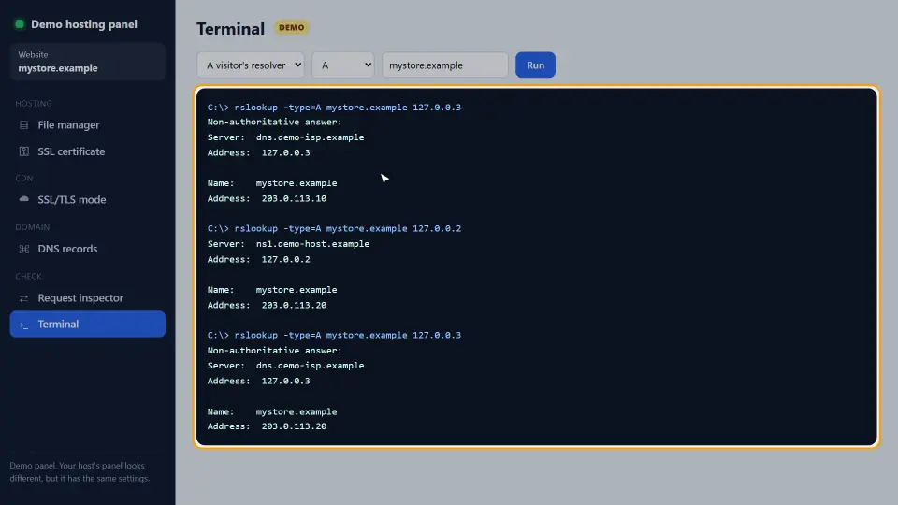Switch to Request inspector
Viewport: 898px width, 505px height.
tap(87, 298)
